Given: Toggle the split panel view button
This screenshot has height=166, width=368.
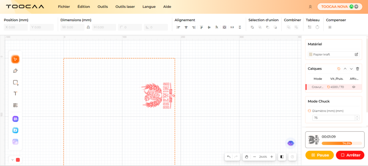Looking at the screenshot, I should pos(282,157).
